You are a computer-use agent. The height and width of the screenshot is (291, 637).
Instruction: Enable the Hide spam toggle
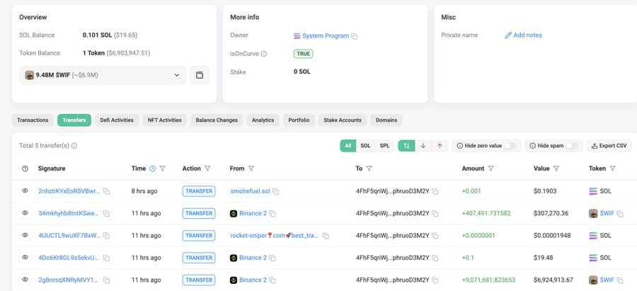(x=572, y=146)
